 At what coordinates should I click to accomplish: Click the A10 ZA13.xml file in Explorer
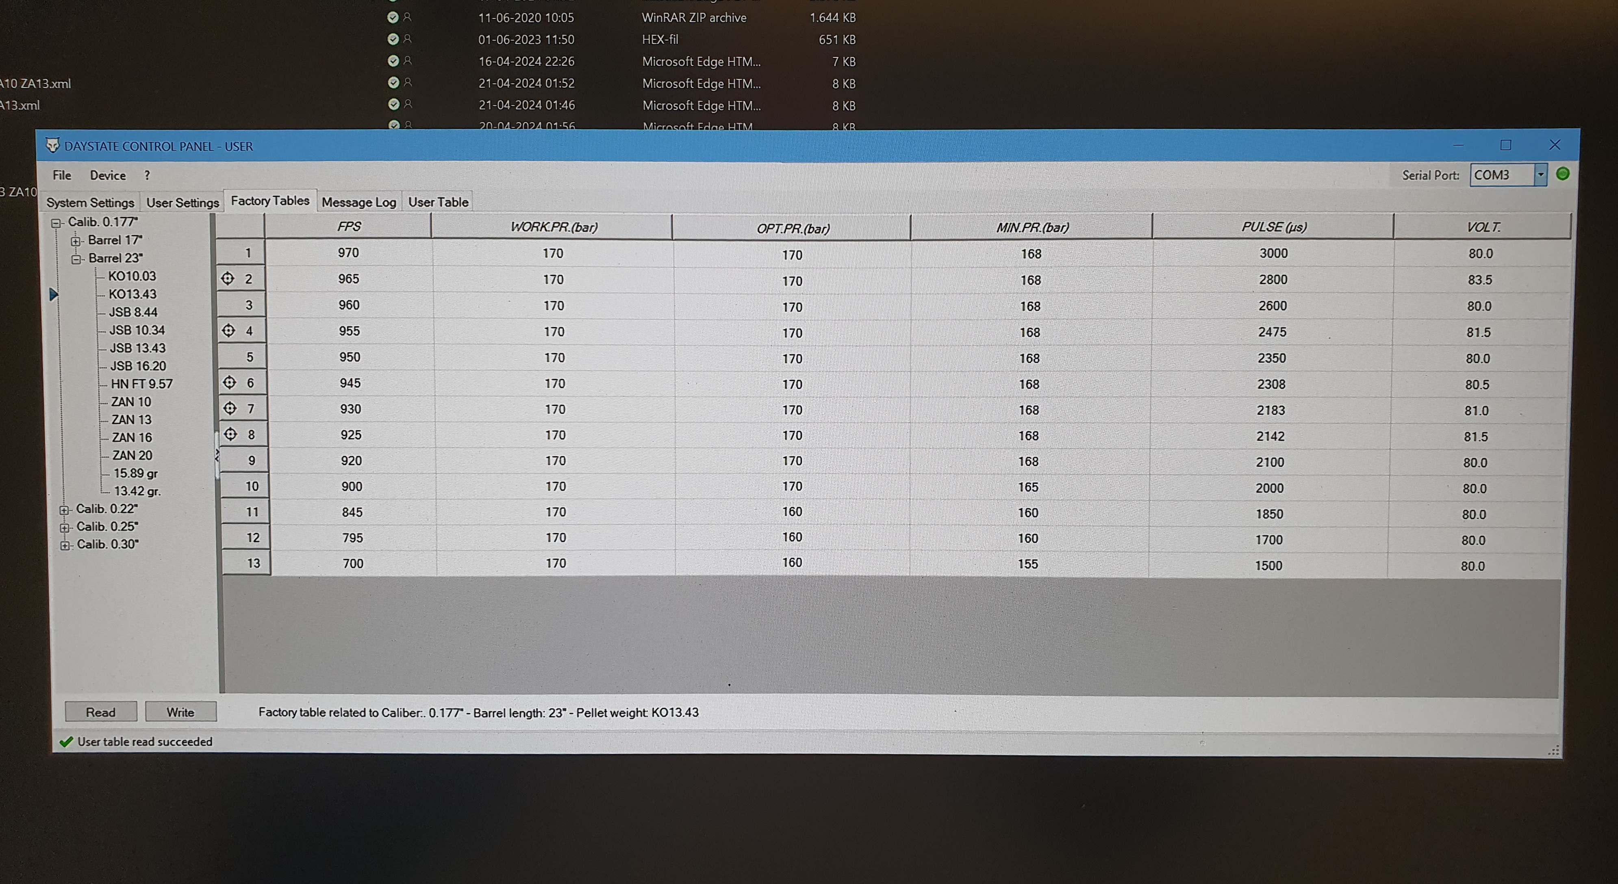(36, 84)
